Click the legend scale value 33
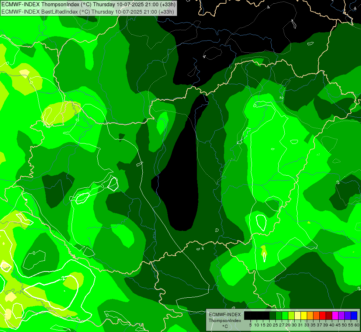361x332 pixels. pyautogui.click(x=307, y=325)
